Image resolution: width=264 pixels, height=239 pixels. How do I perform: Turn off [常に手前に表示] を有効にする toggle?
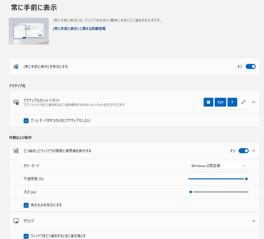[250, 66]
